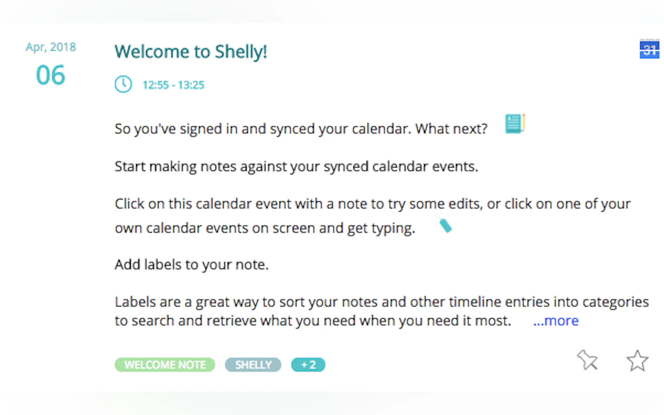Click the 'Labels are a great way' line
This screenshot has height=415, width=664.
pos(382,302)
